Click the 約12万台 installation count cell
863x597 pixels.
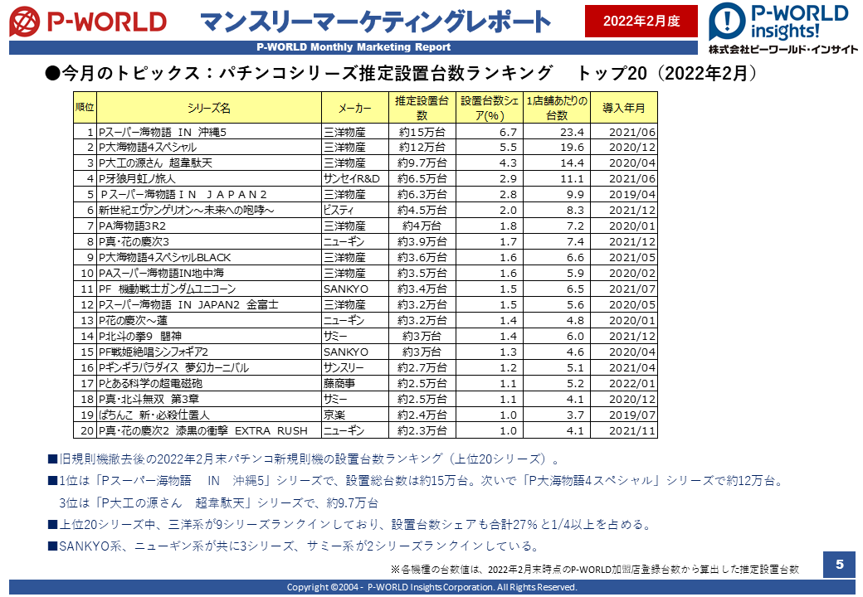coord(422,148)
